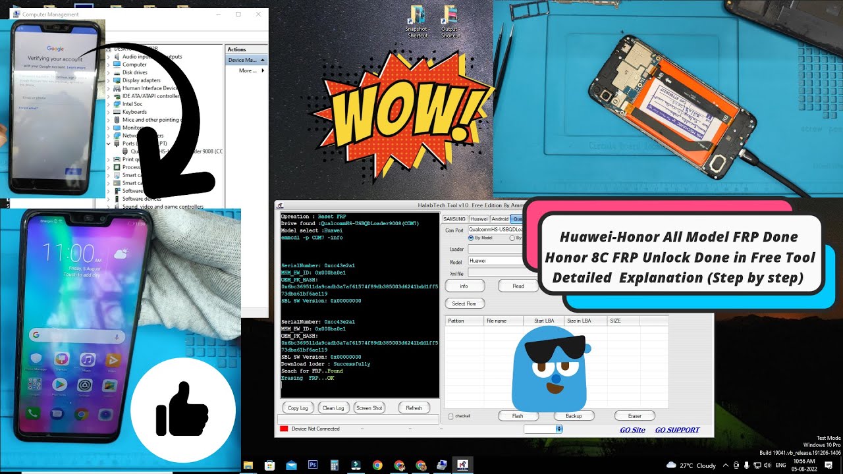Collapse the Device Manager actions header
843x474 pixels.
click(x=263, y=60)
